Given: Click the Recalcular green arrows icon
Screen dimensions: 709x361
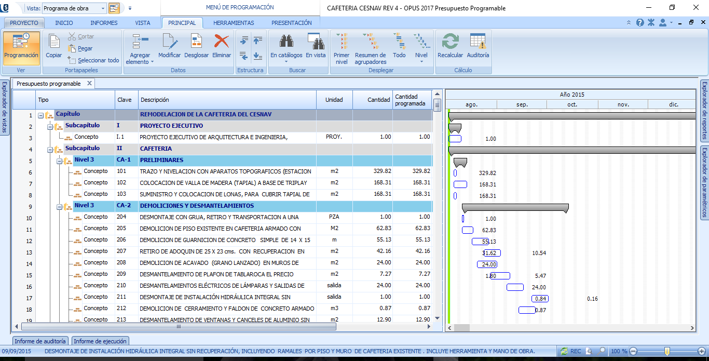Looking at the screenshot, I should 450,42.
